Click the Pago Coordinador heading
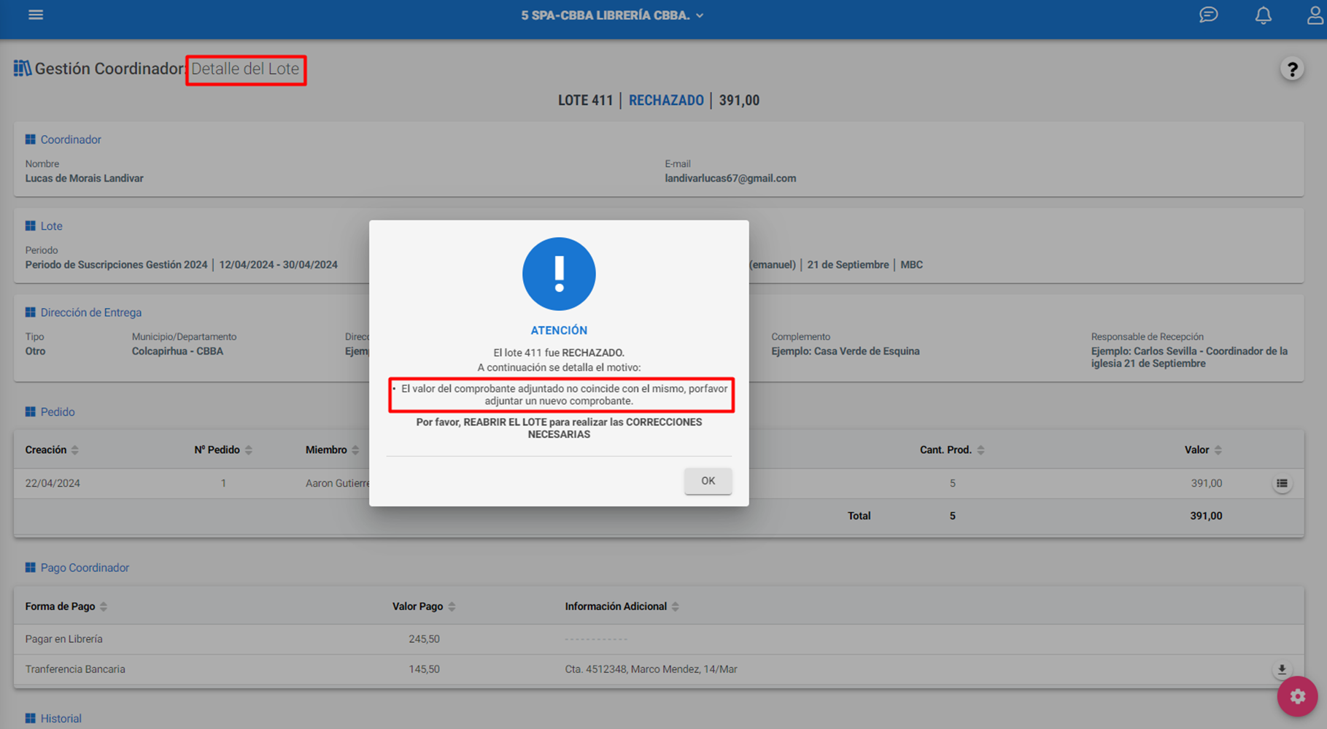The height and width of the screenshot is (729, 1327). [85, 568]
